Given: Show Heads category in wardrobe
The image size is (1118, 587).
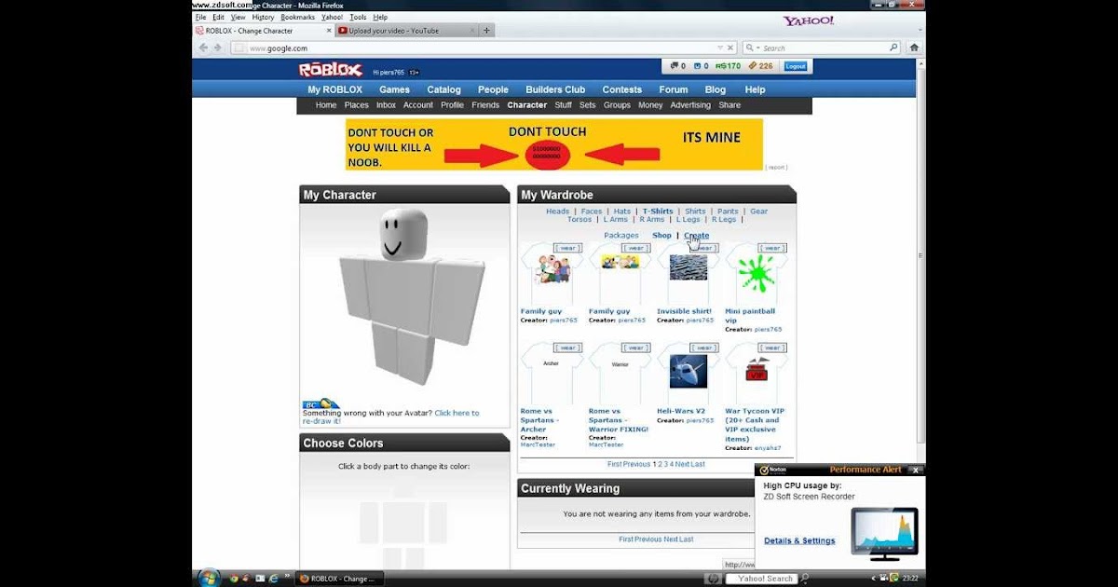Looking at the screenshot, I should click(557, 212).
